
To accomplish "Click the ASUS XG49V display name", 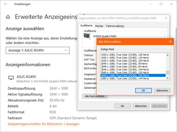I will tap(26, 77).
